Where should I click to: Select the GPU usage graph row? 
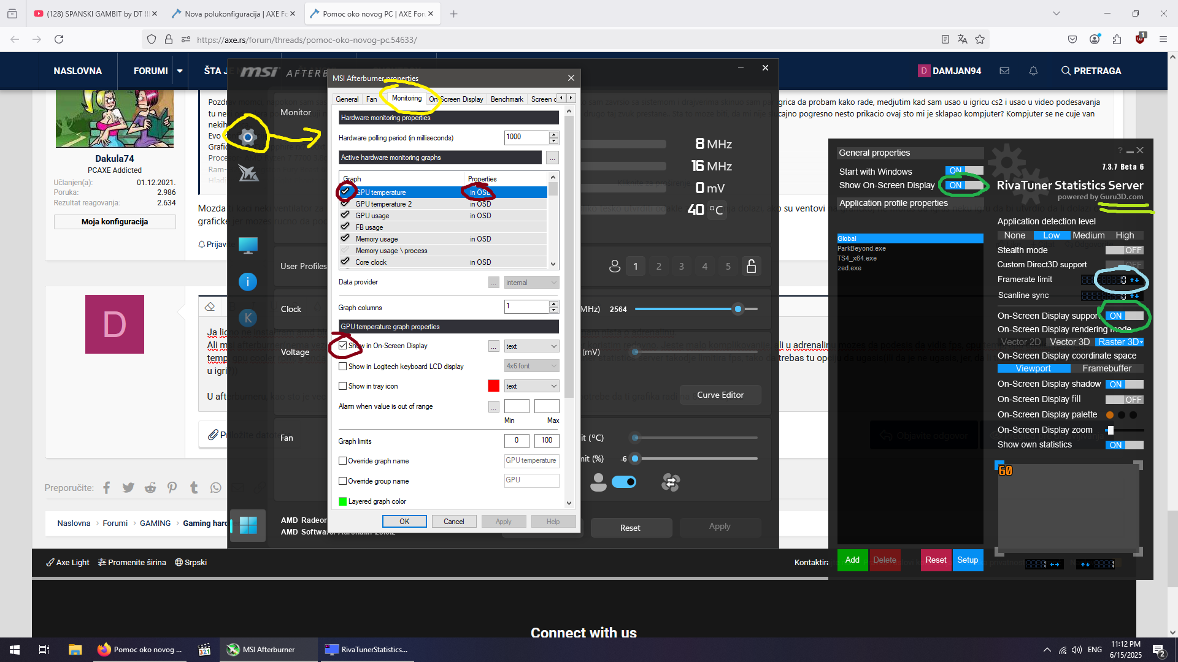click(x=443, y=216)
